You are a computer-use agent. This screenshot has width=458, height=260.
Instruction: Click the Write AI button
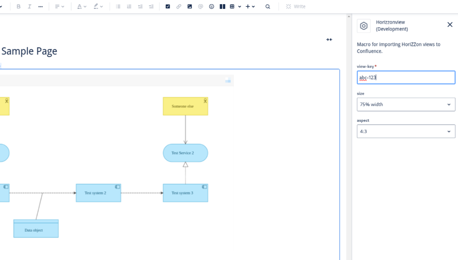(x=295, y=7)
